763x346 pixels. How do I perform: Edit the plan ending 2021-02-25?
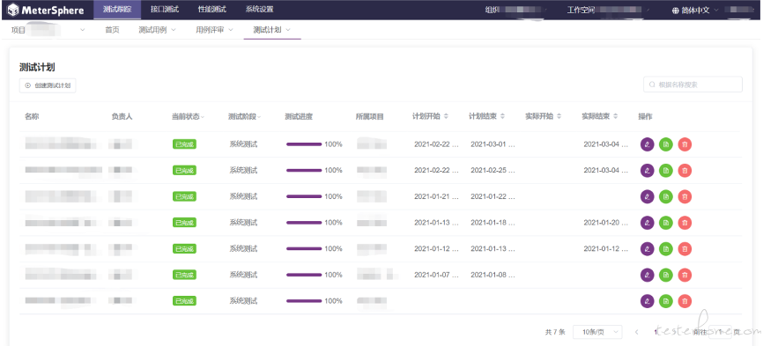[648, 171]
